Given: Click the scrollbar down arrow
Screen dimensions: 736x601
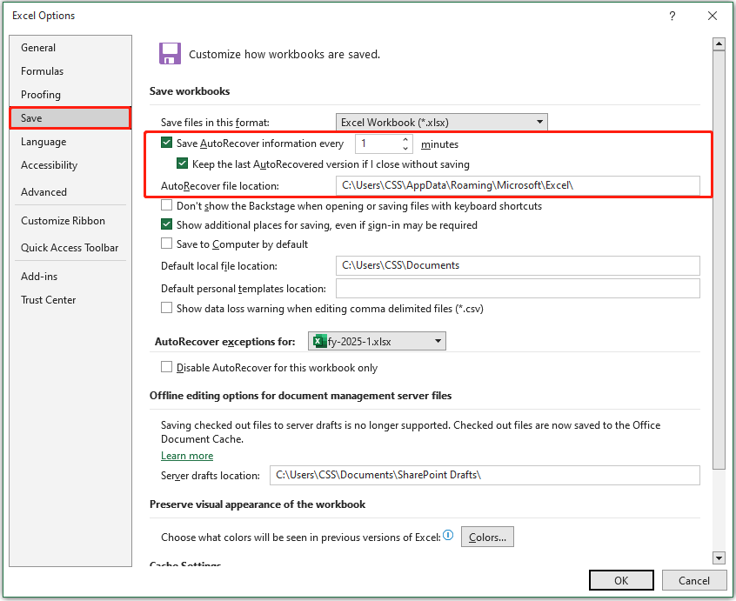Looking at the screenshot, I should click(719, 558).
